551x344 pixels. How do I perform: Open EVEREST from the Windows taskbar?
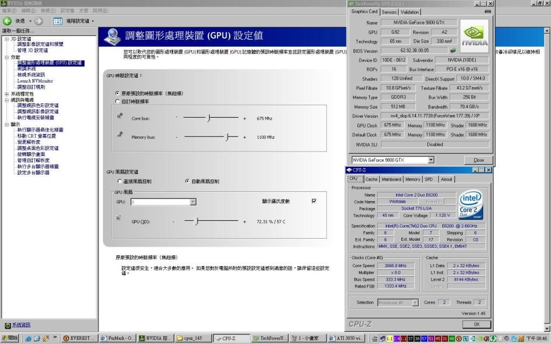[x=80, y=339]
